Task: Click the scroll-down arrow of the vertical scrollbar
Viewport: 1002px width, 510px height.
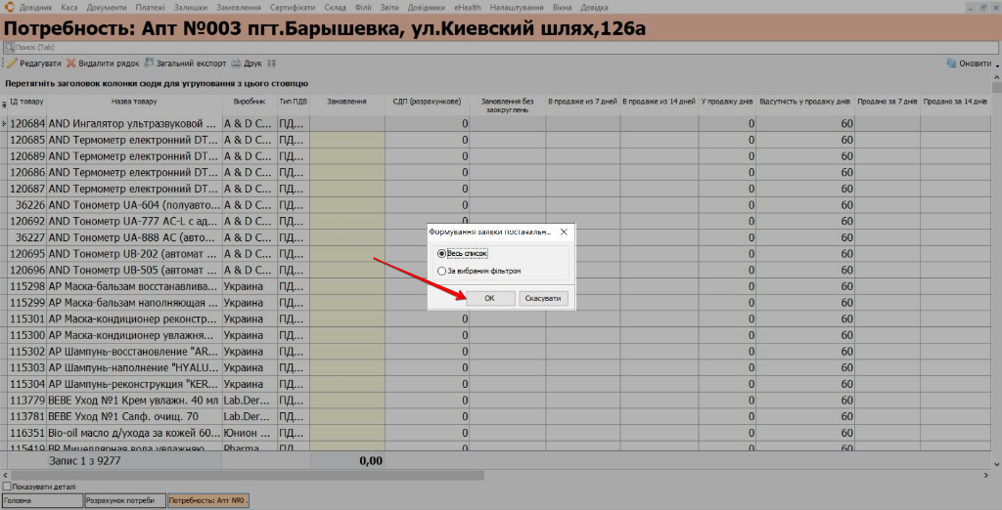Action: pyautogui.click(x=996, y=465)
